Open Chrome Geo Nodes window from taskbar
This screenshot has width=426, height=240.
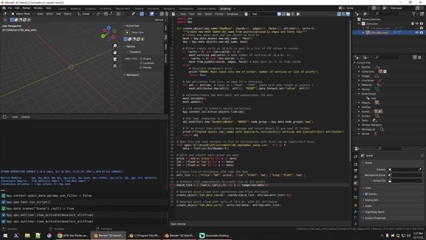click(73, 235)
